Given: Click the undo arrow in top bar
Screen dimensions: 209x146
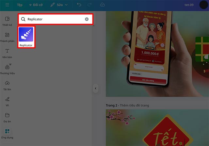Looking at the screenshot, I should [x=79, y=5].
